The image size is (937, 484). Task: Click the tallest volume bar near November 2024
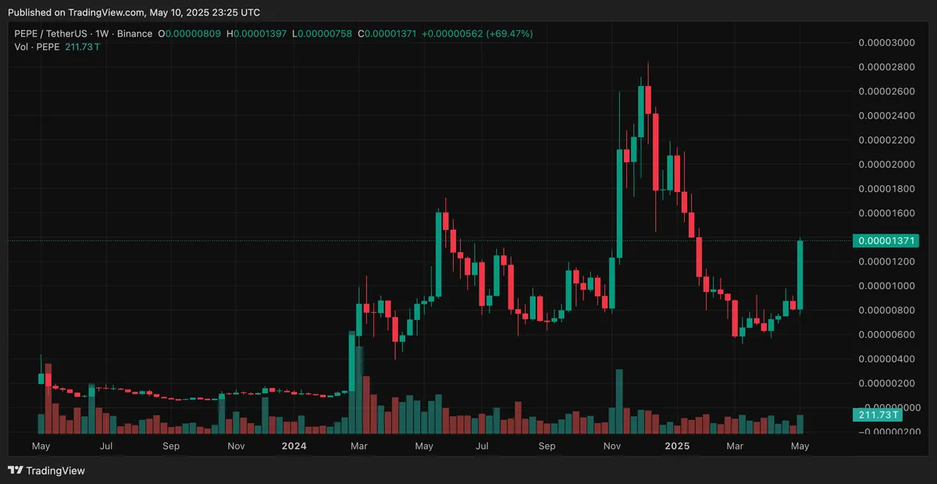tap(619, 401)
